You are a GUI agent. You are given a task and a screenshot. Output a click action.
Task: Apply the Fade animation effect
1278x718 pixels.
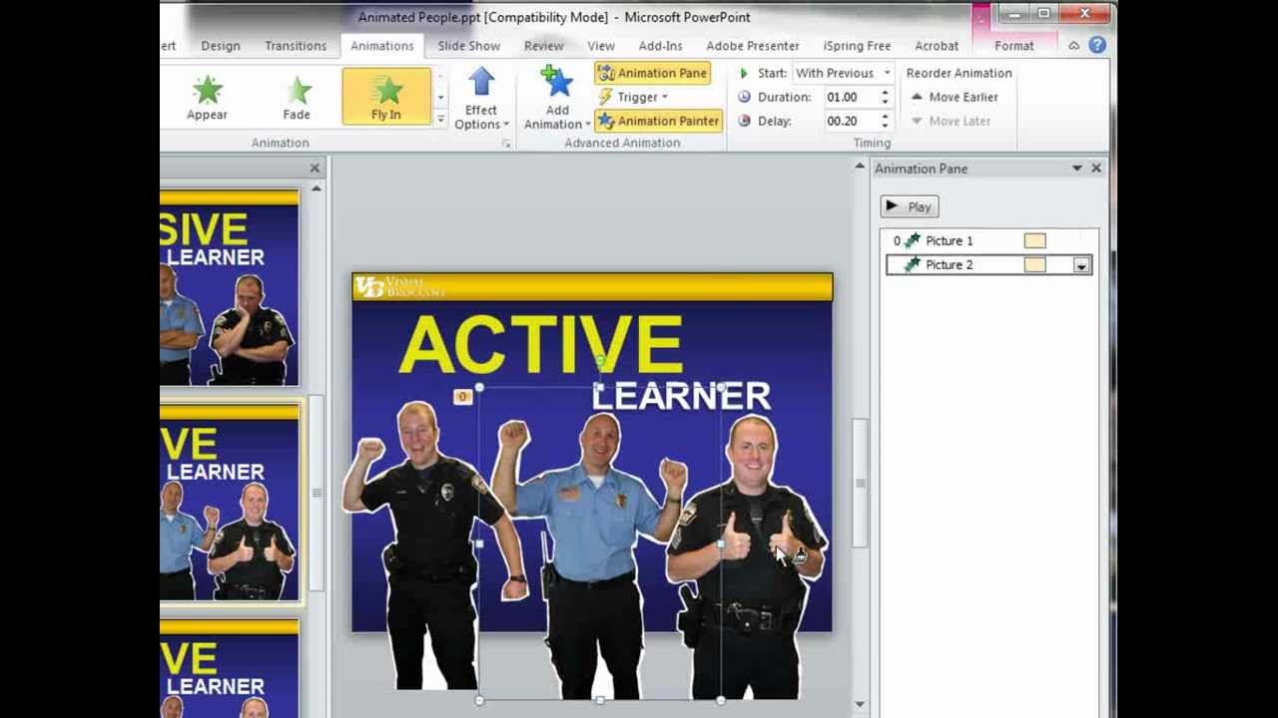tap(297, 97)
